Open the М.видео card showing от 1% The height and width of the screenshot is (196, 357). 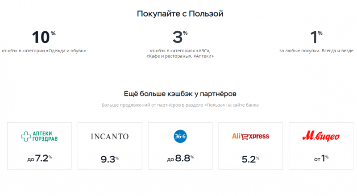(x=321, y=146)
